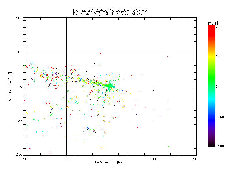Click the 100 tick label on the E-W axis
Image resolution: width=231 pixels, height=173 pixels.
click(153, 159)
